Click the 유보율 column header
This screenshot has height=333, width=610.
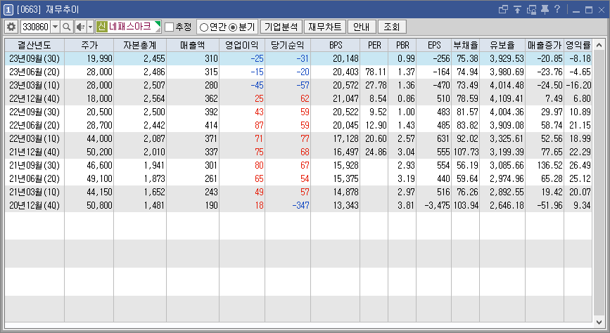pyautogui.click(x=502, y=45)
